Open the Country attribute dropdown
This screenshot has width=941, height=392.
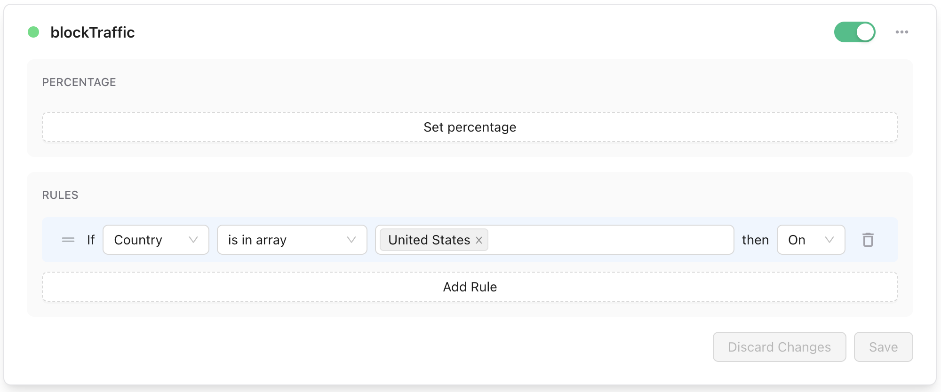point(155,240)
